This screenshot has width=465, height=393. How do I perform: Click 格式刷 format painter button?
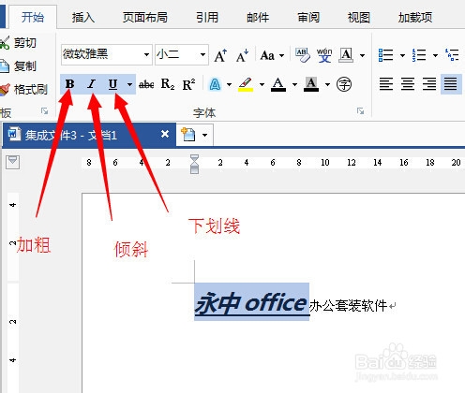[x=23, y=90]
